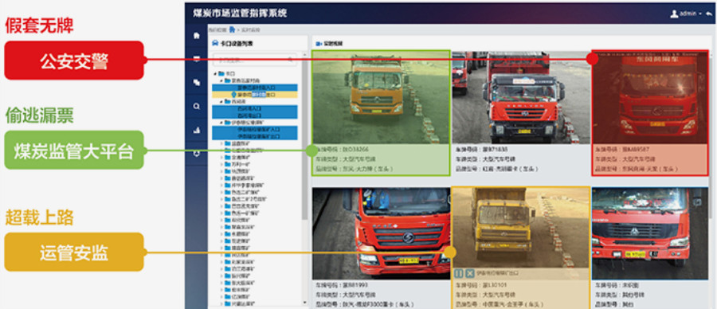Click the admin user icon
The image size is (717, 309).
tap(674, 14)
